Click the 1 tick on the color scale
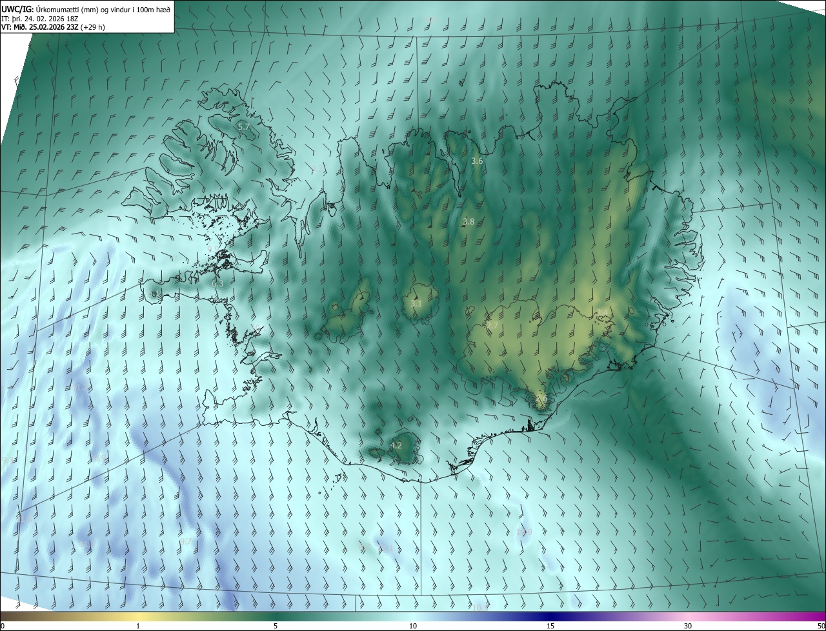Image resolution: width=826 pixels, height=631 pixels. tap(138, 626)
